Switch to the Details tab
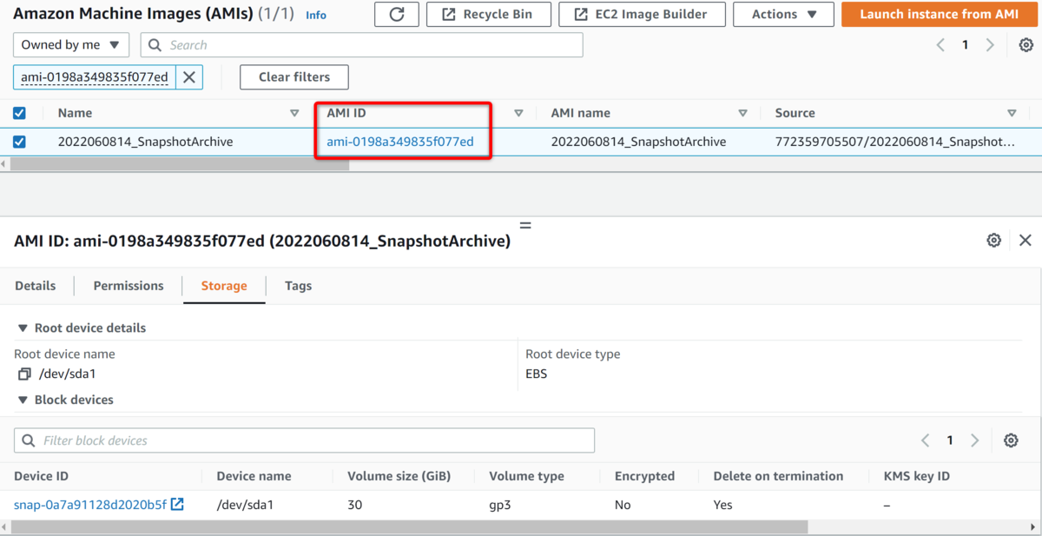The height and width of the screenshot is (536, 1042). pyautogui.click(x=36, y=286)
